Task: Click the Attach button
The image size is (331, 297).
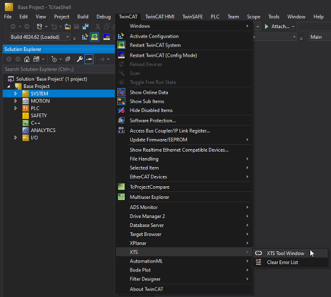Action: click(277, 27)
